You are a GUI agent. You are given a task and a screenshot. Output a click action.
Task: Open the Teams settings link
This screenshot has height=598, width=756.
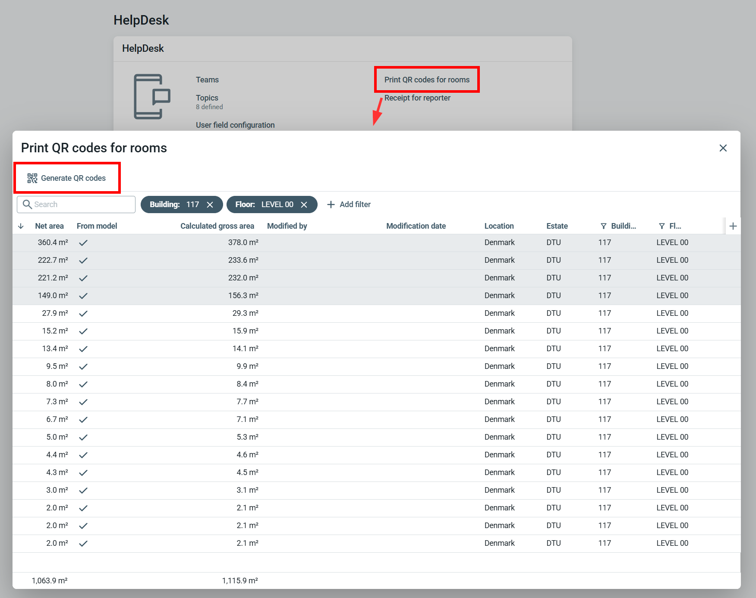coord(207,80)
